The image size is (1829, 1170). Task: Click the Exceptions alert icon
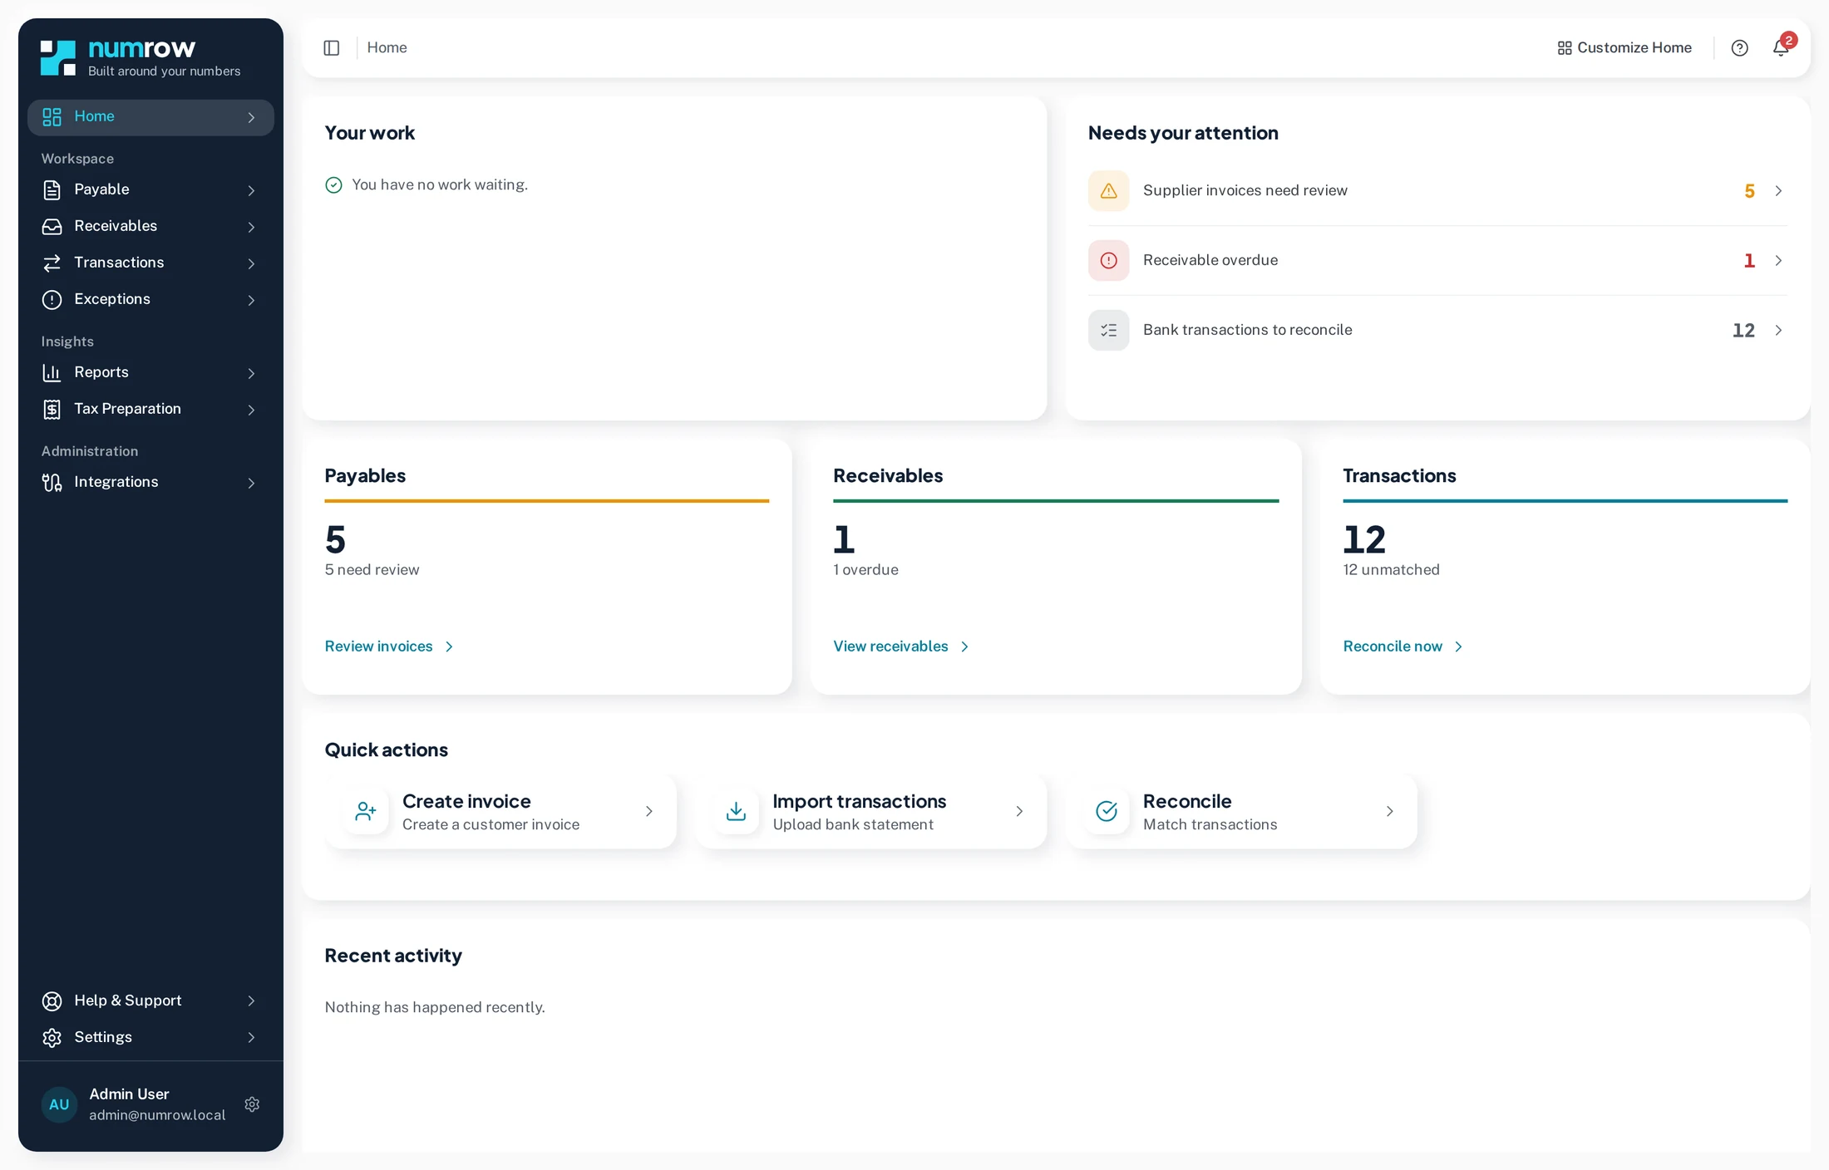click(x=52, y=300)
